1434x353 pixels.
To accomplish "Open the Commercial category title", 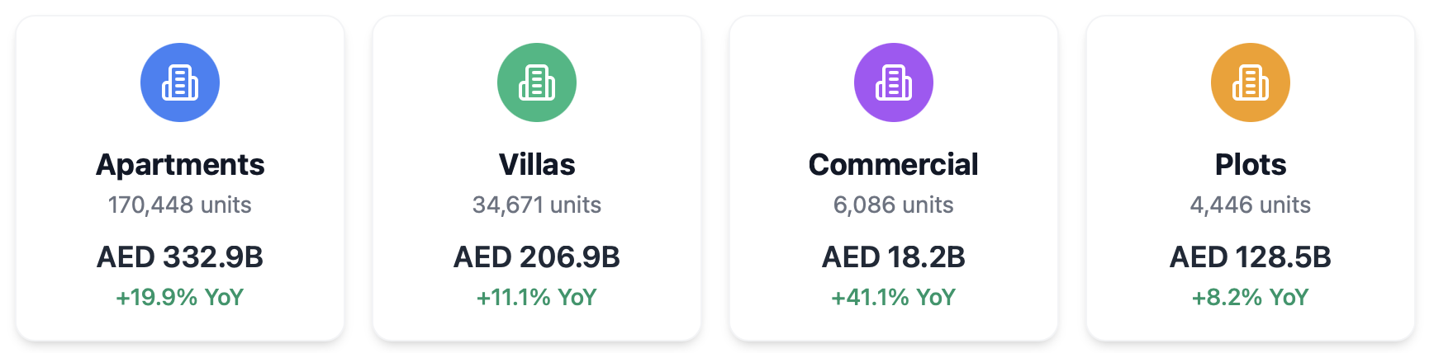I will [894, 165].
